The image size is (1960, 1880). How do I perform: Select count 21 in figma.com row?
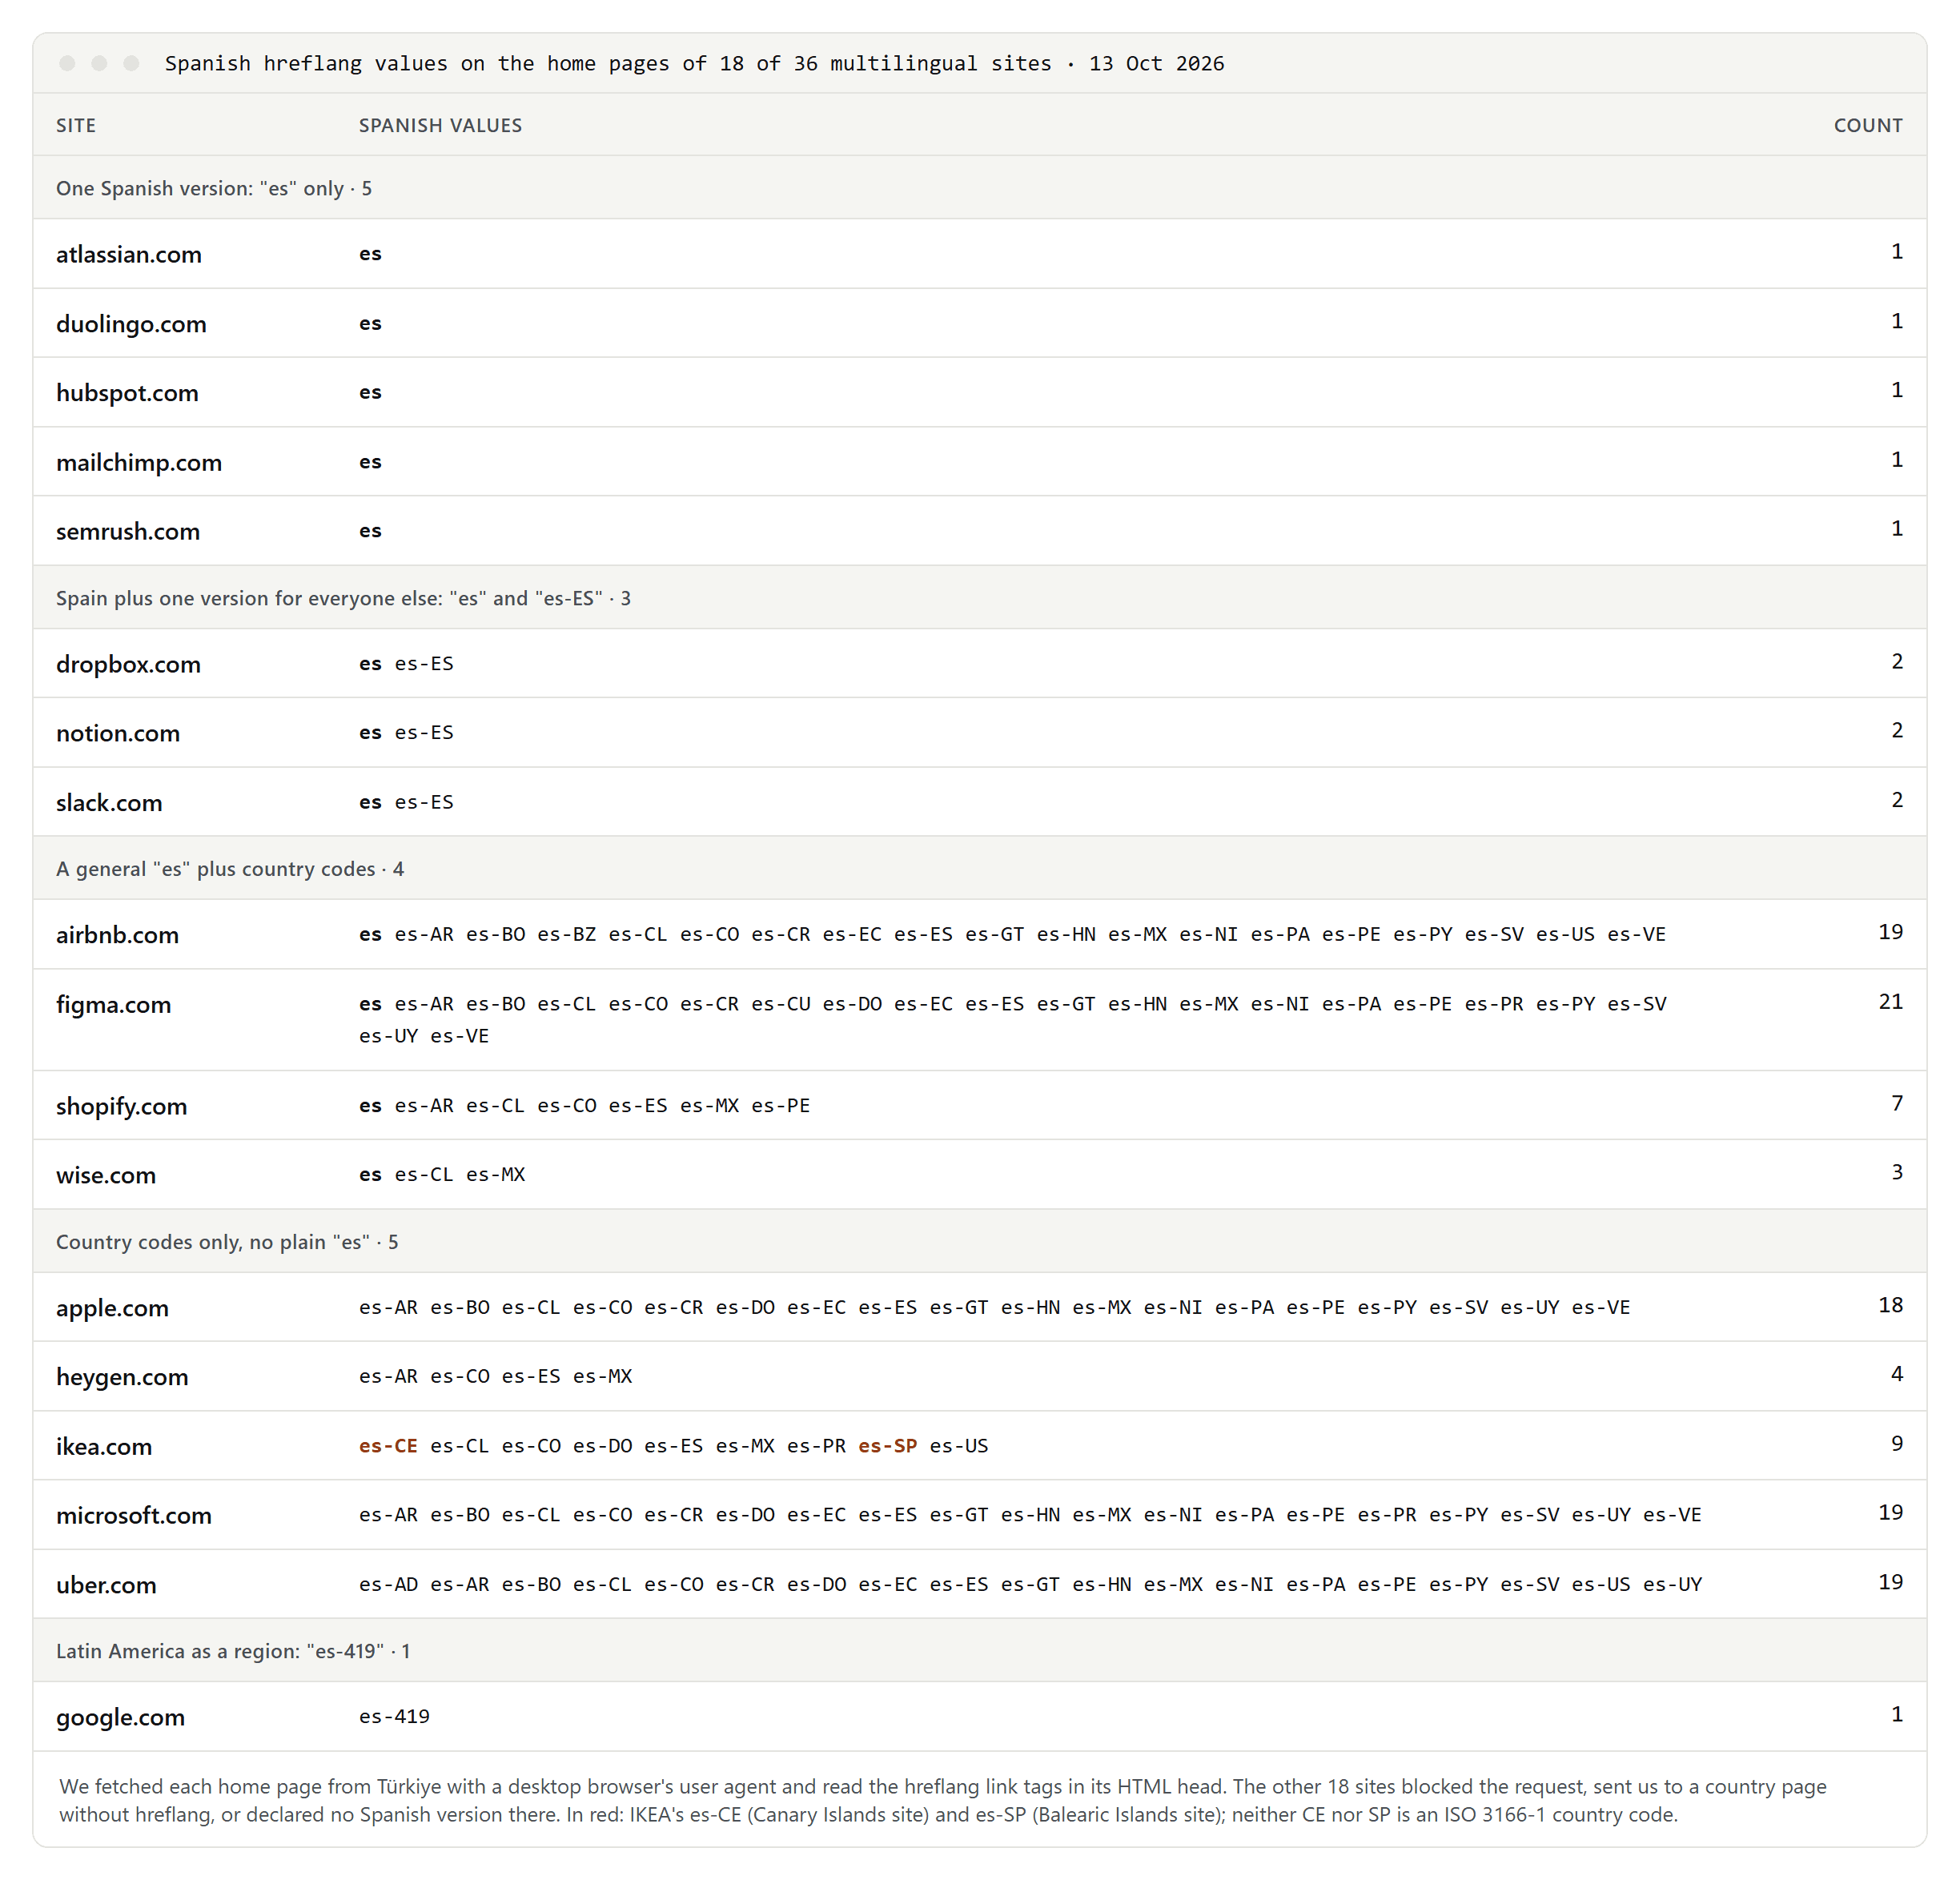tap(1890, 1002)
